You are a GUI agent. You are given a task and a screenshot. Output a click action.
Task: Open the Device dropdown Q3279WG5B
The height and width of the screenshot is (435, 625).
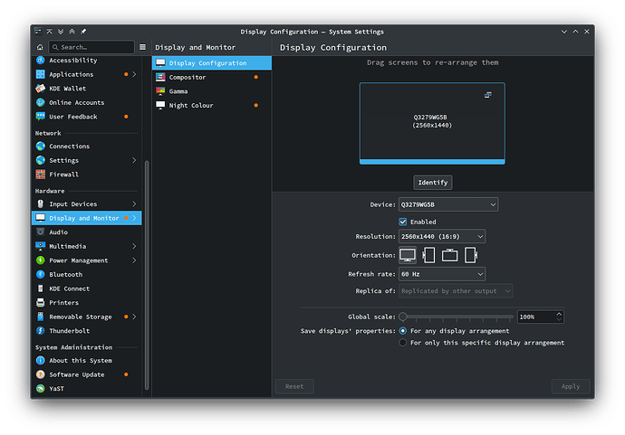[448, 204]
